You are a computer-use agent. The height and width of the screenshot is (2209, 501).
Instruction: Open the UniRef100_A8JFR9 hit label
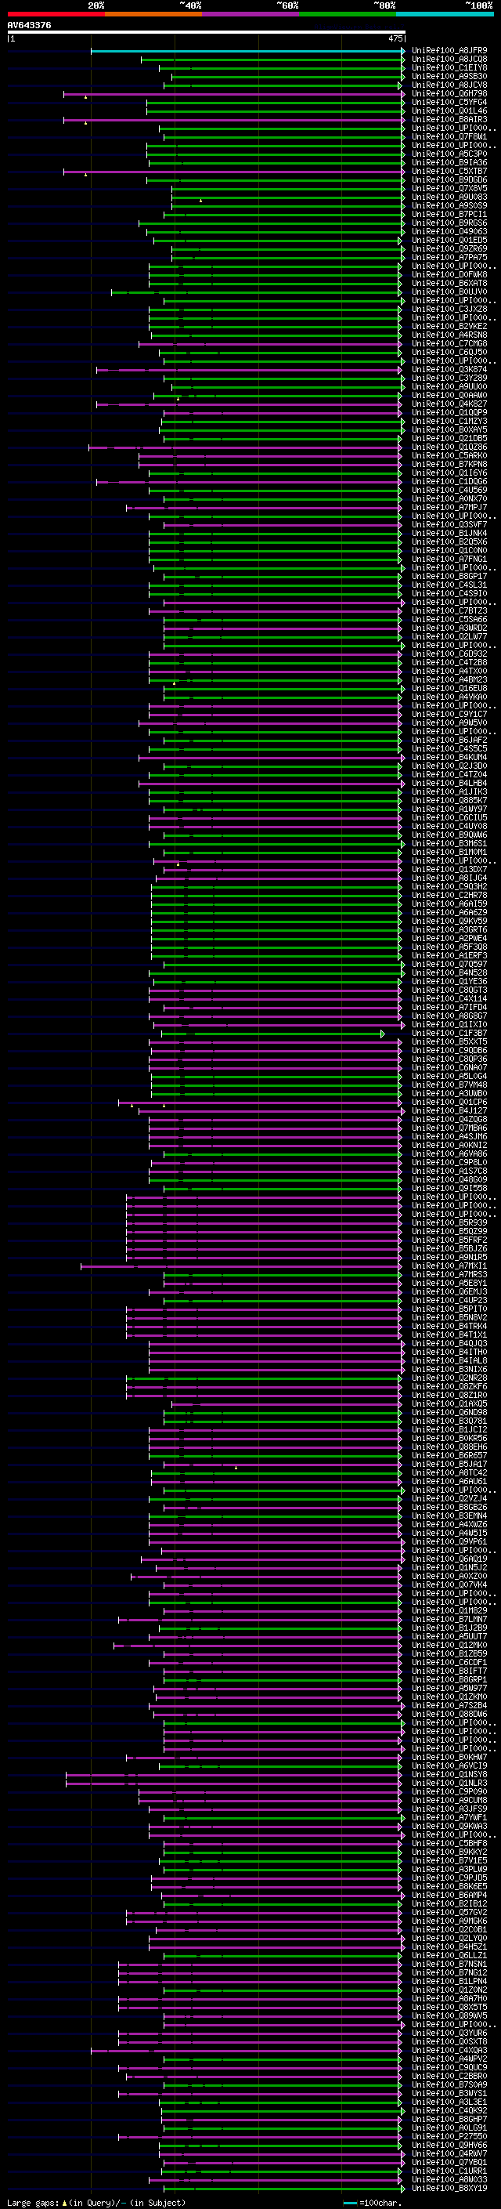coord(449,51)
